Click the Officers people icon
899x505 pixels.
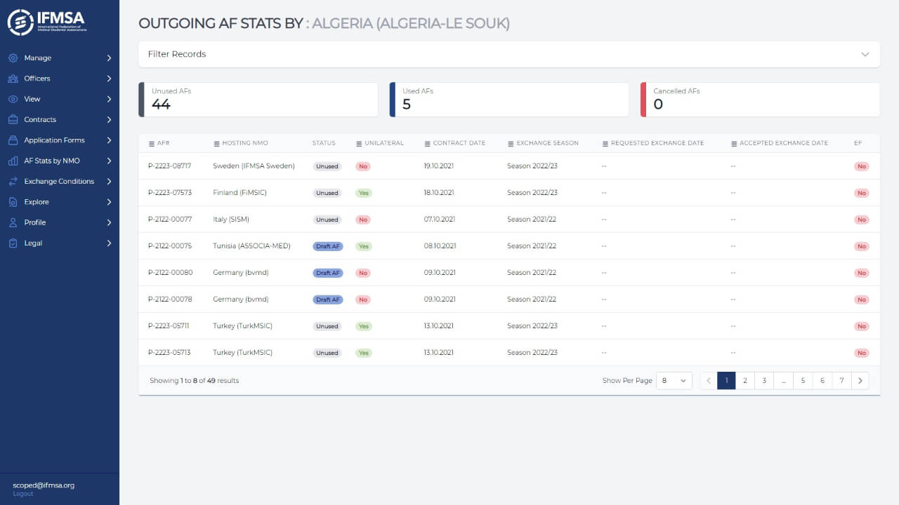pos(13,79)
